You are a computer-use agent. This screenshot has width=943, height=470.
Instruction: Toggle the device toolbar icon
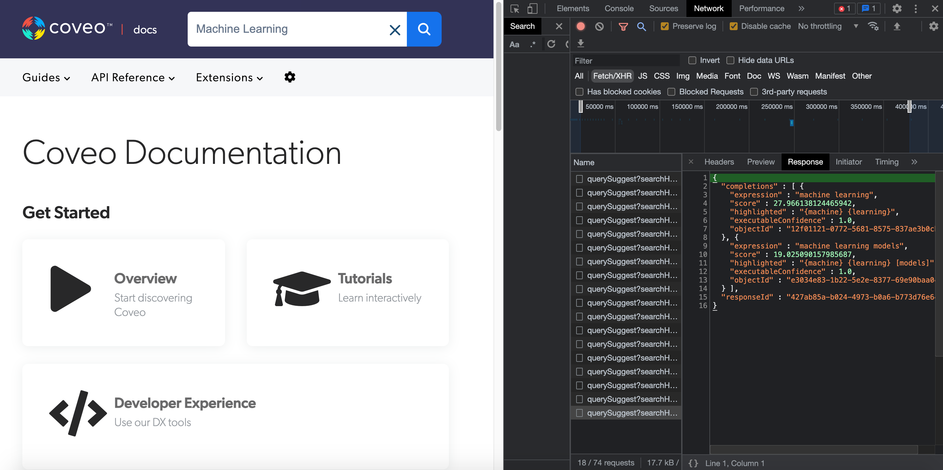click(x=532, y=9)
